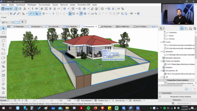Open the tab bar dropdown arrow at far right
The height and width of the screenshot is (111, 197).
pyautogui.click(x=157, y=27)
